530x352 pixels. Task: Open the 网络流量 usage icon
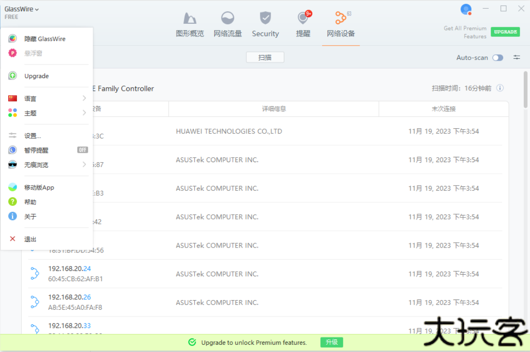[x=227, y=18]
